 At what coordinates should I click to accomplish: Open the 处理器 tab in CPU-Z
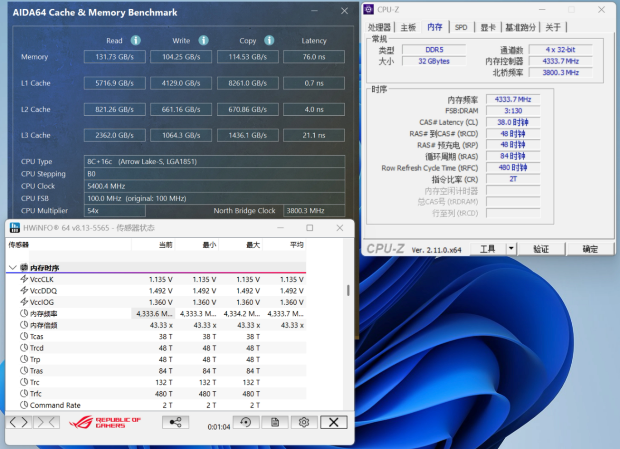(380, 27)
